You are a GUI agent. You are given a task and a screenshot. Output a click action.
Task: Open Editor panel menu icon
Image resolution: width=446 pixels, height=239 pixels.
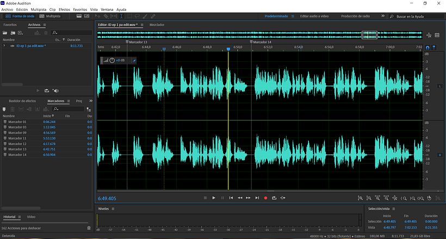click(142, 25)
